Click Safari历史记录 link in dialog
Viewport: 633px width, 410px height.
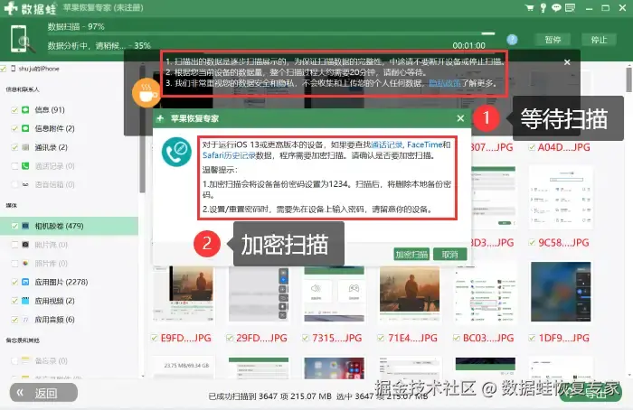(229, 155)
